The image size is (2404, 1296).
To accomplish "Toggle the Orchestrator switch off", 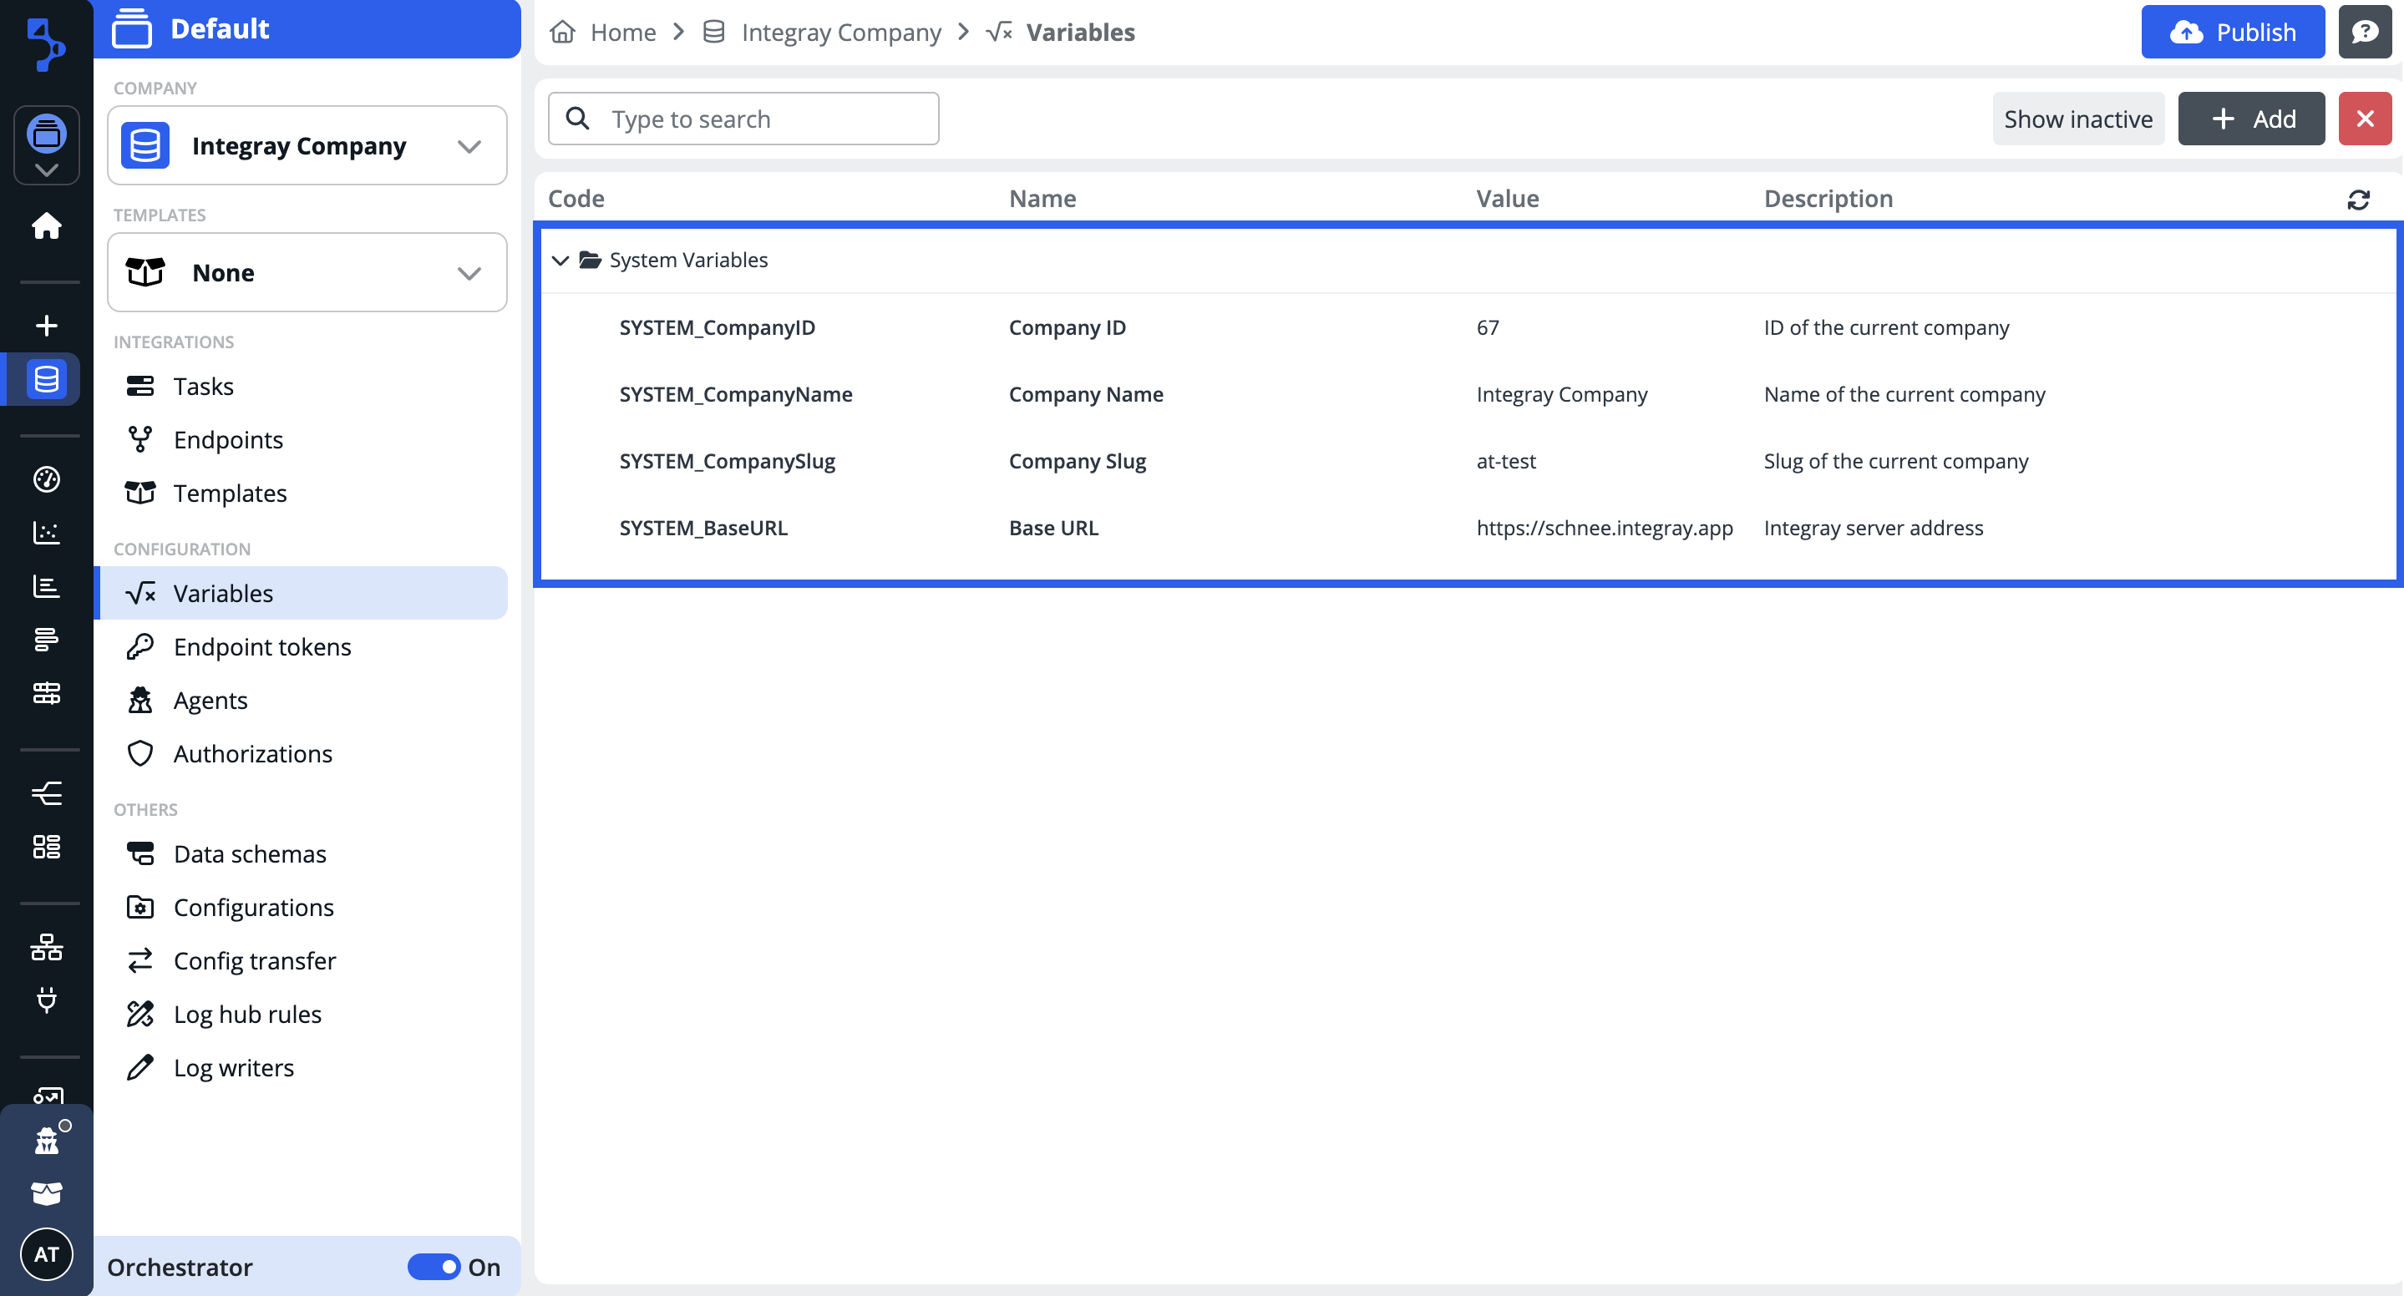I will point(434,1266).
